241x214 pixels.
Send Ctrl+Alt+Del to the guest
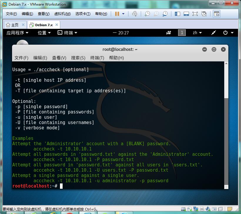135,14
